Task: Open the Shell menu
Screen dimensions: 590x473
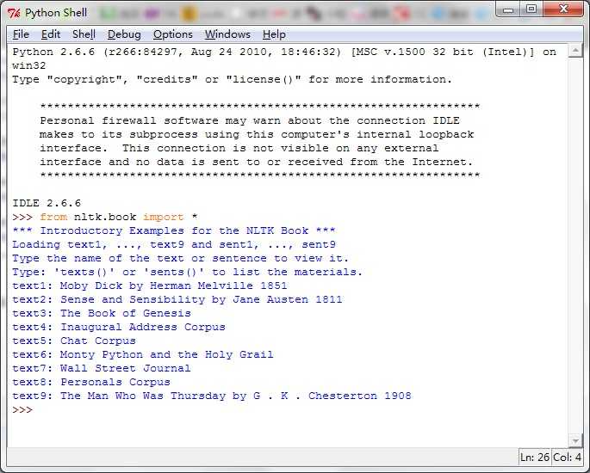Action: click(x=84, y=34)
